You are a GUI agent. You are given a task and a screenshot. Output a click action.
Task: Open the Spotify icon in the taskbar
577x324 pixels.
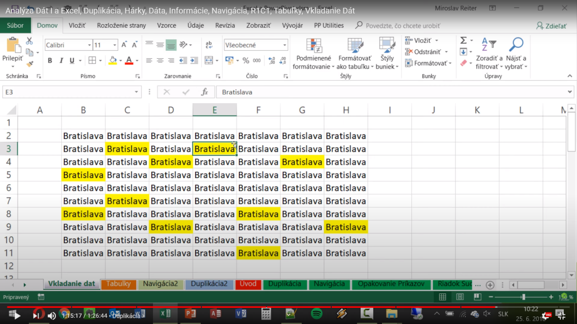[316, 314]
